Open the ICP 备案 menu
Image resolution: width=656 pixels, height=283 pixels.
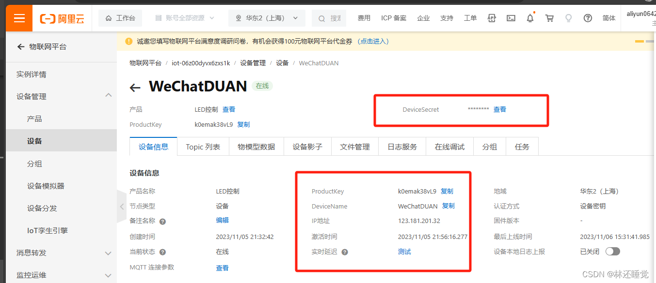(x=394, y=18)
